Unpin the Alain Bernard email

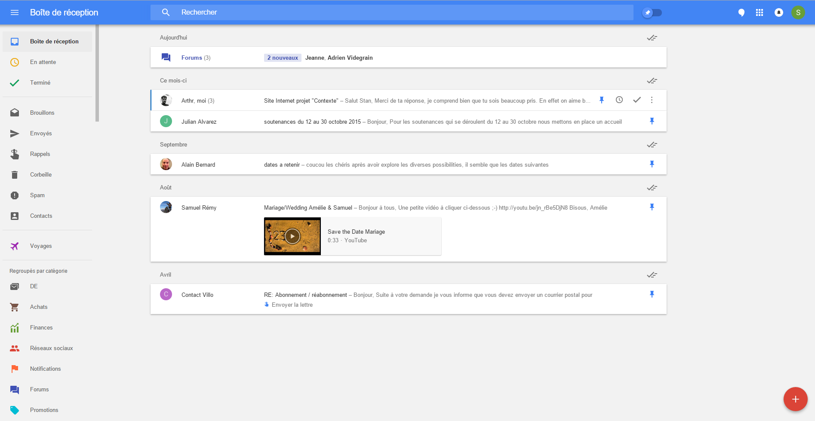click(x=652, y=164)
